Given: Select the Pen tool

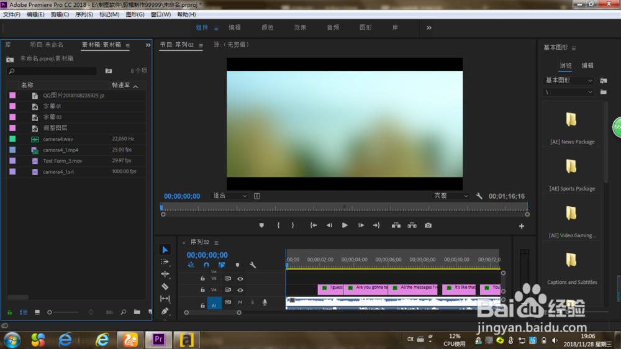Looking at the screenshot, I should pos(165,311).
